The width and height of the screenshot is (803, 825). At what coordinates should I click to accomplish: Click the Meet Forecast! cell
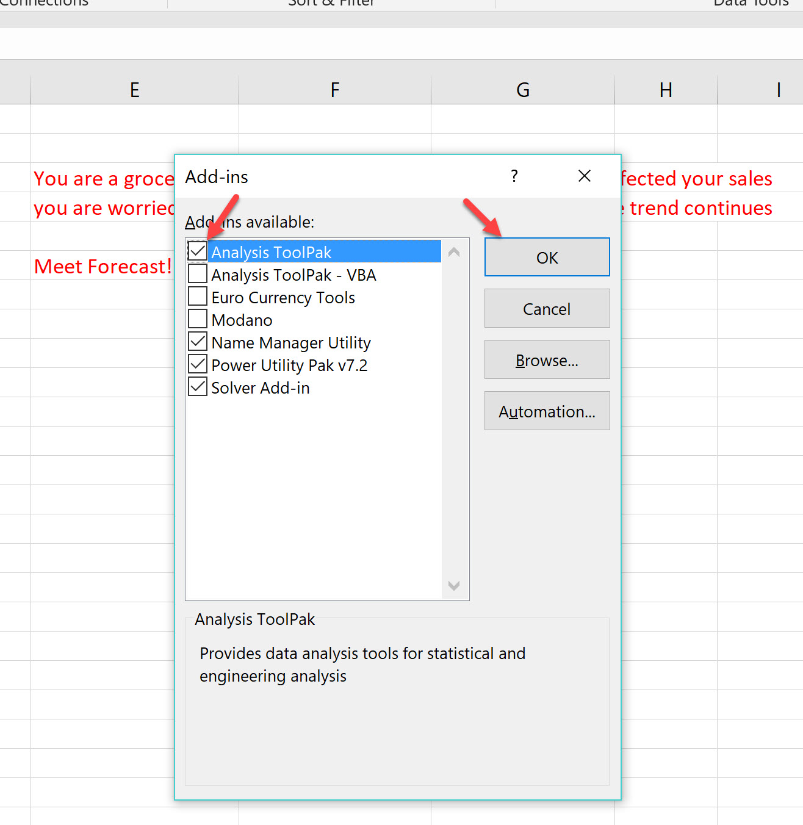coord(103,265)
